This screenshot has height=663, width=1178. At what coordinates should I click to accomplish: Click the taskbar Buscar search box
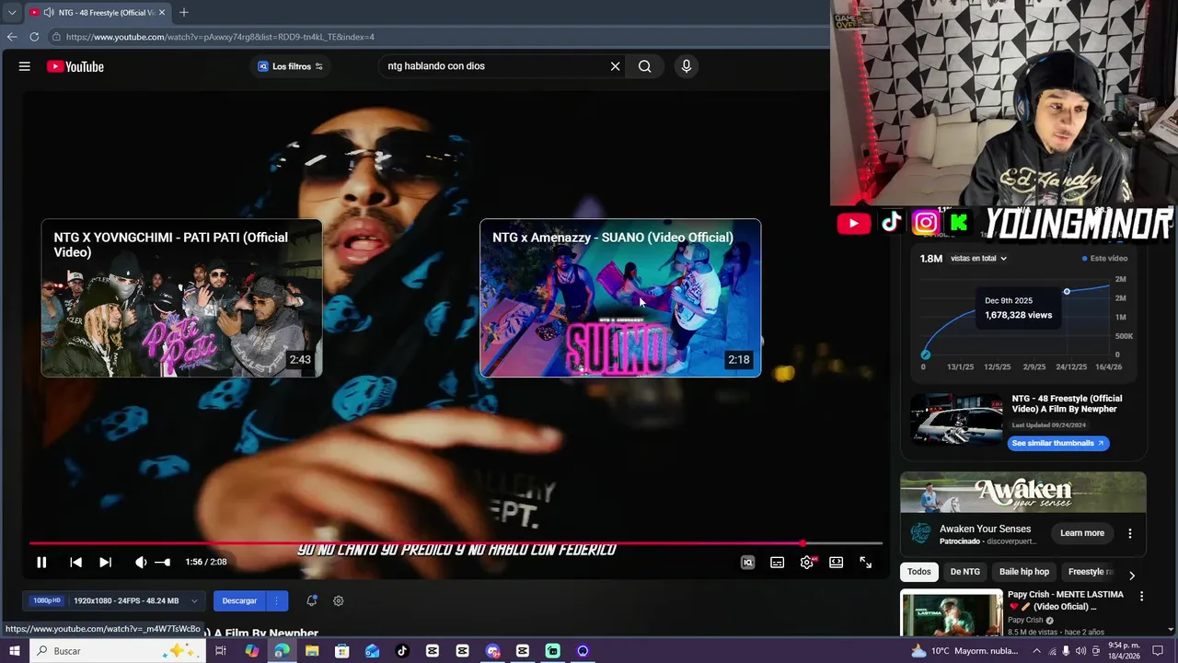tap(118, 651)
